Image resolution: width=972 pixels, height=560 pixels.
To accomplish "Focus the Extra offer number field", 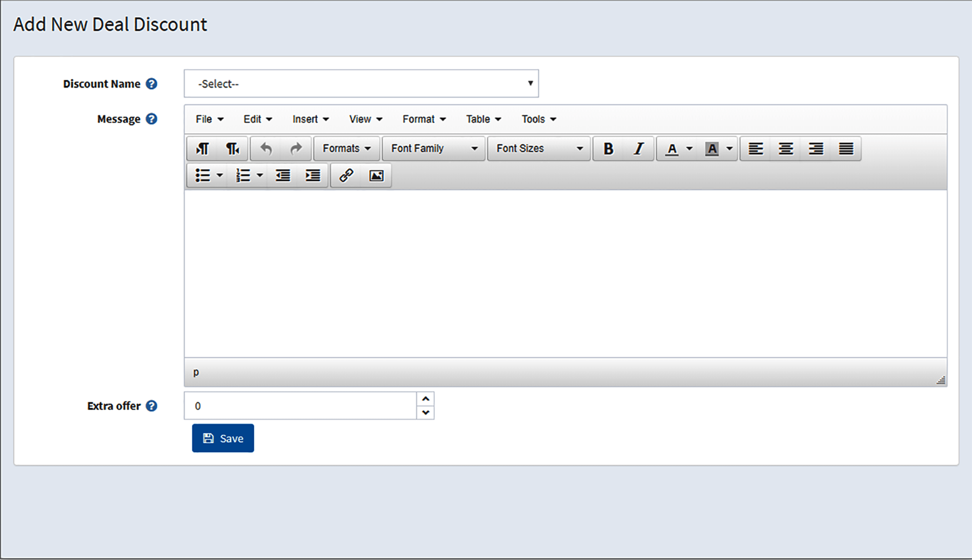I will (x=300, y=406).
